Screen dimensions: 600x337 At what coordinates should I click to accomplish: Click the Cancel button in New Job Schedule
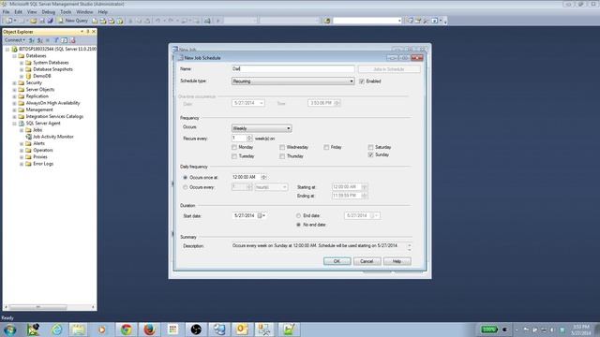pyautogui.click(x=367, y=261)
